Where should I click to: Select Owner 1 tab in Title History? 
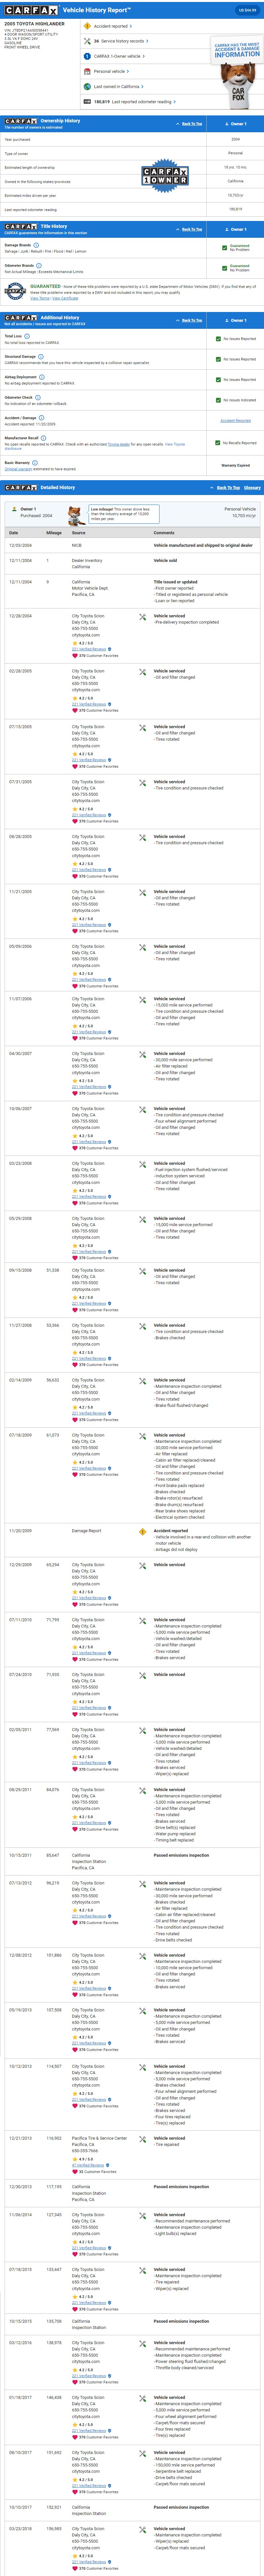pyautogui.click(x=237, y=229)
